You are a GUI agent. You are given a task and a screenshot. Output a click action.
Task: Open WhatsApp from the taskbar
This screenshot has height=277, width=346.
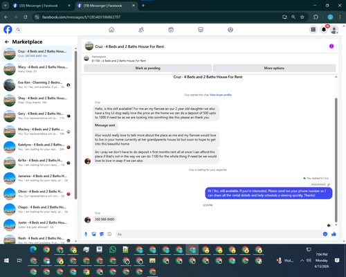113,249
